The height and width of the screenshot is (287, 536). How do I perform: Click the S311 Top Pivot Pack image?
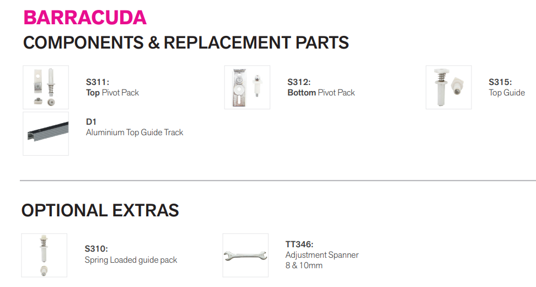[46, 87]
